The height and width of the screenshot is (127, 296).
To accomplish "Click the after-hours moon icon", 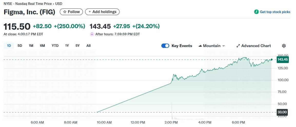I will tap(92, 34).
